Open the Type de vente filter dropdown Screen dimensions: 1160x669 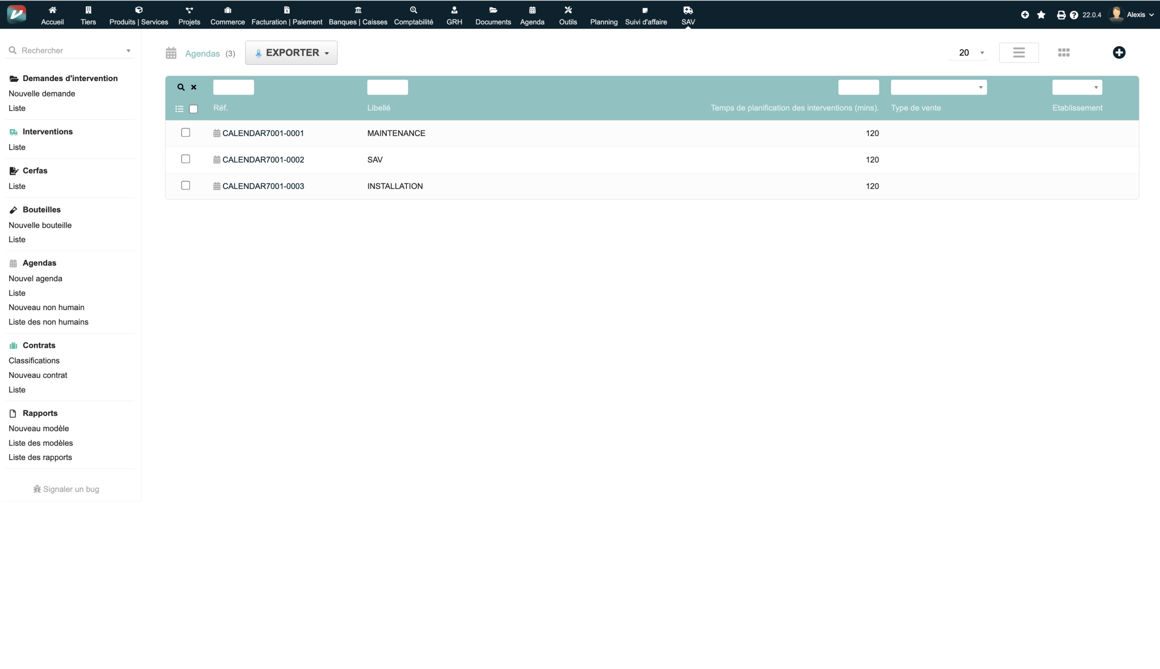[938, 87]
